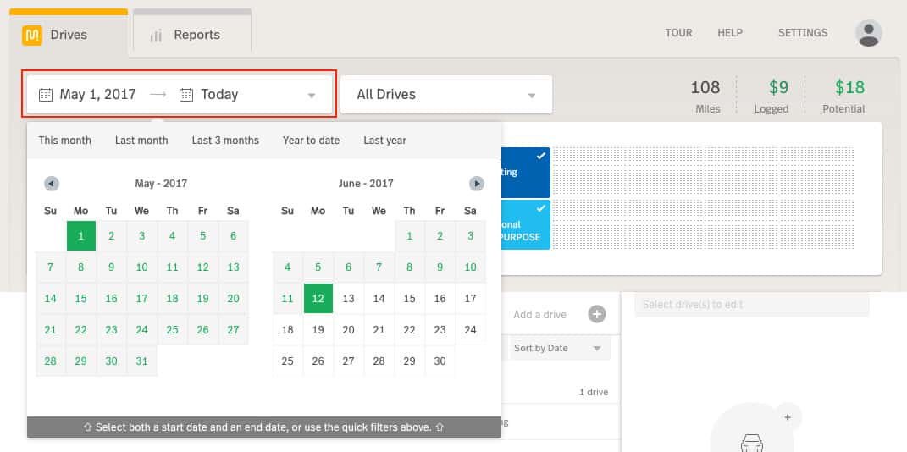Select June 30 in the calendar
This screenshot has height=452, width=907.
pos(440,361)
